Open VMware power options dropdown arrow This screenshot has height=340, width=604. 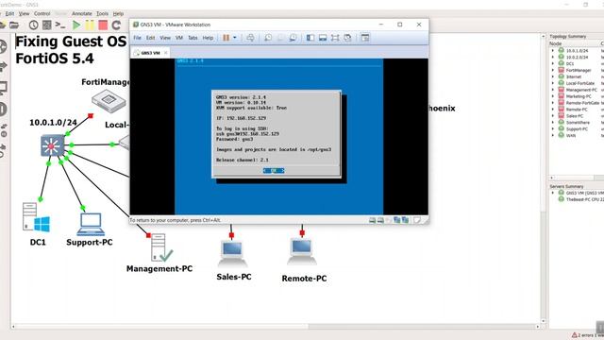235,38
